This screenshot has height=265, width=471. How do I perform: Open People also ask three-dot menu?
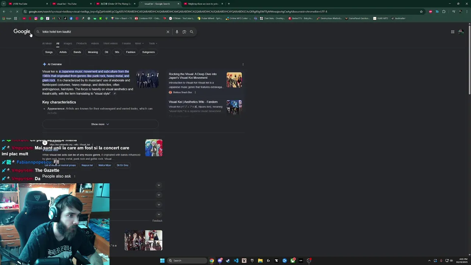[x=75, y=176]
